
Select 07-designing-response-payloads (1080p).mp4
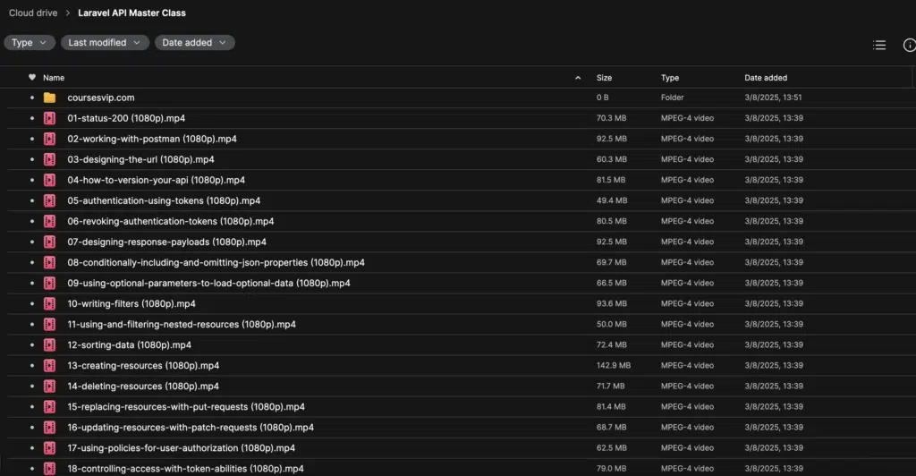pyautogui.click(x=166, y=242)
